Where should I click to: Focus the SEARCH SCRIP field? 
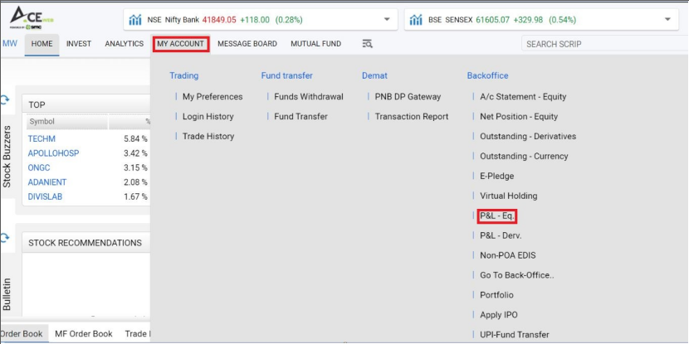603,44
